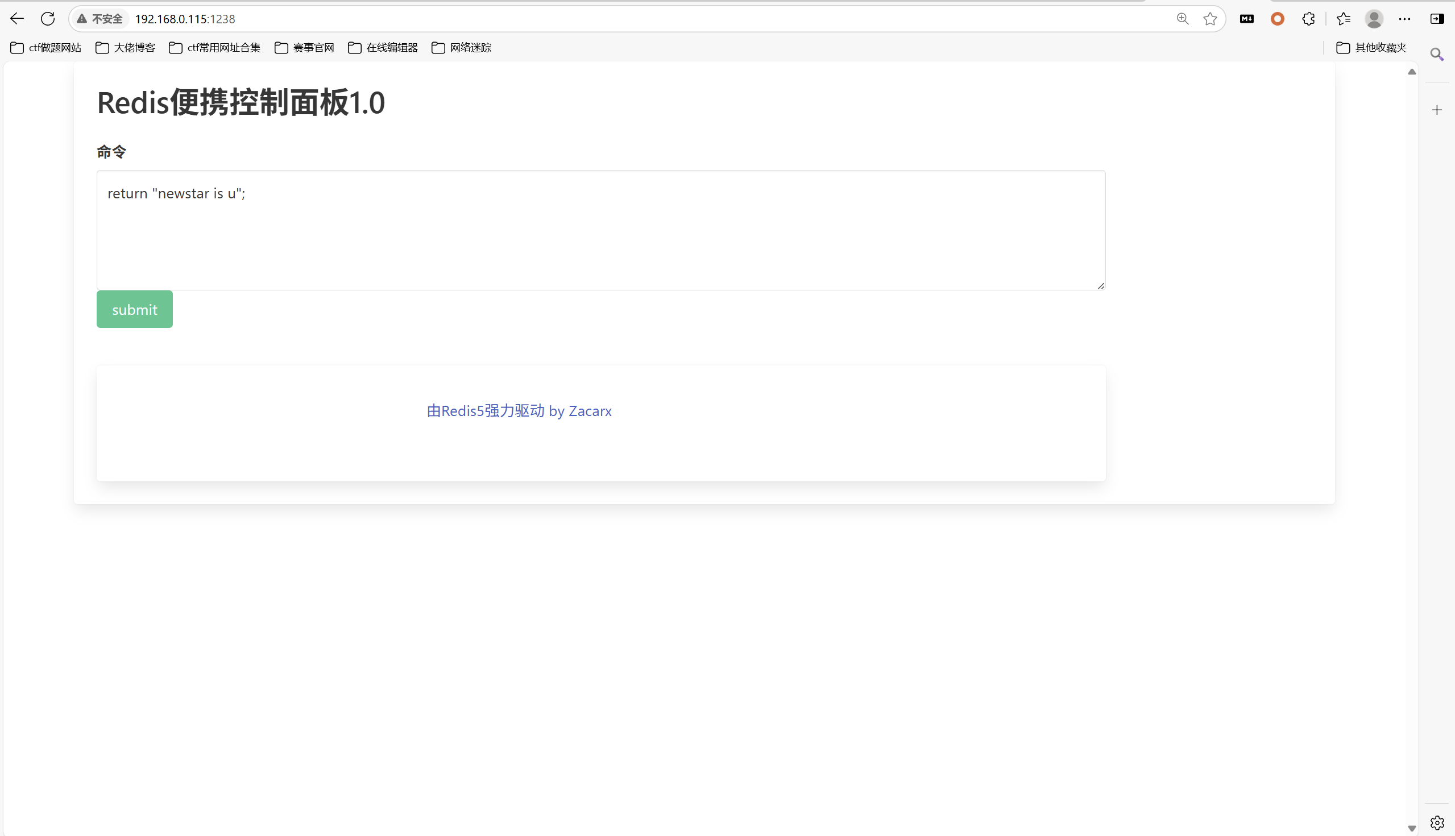
Task: Add this page to favorites star
Action: 1211,19
